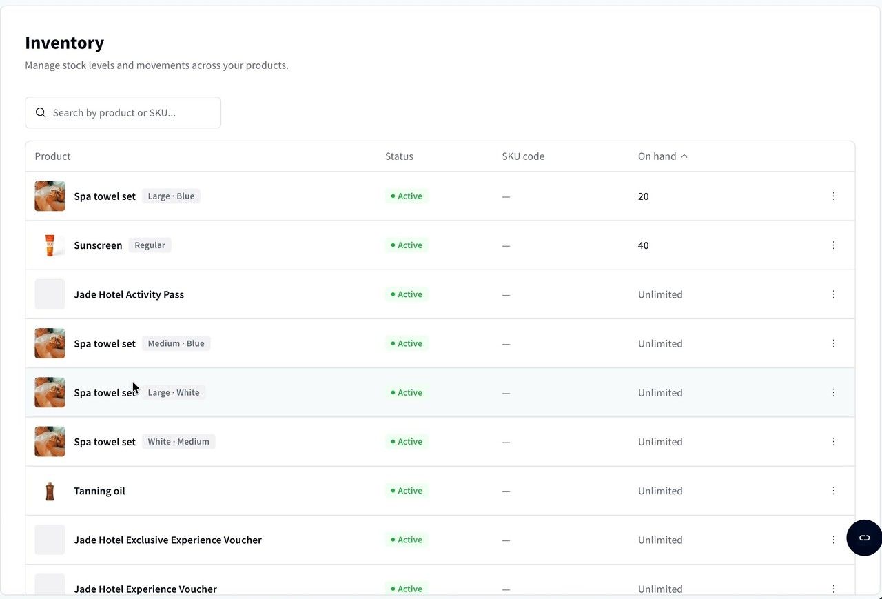
Task: Click the on-hand value 20
Action: [643, 196]
